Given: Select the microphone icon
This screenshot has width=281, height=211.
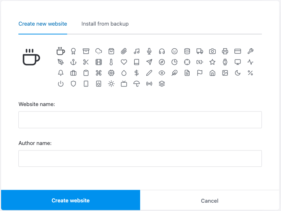Looking at the screenshot, I should click(x=149, y=51).
